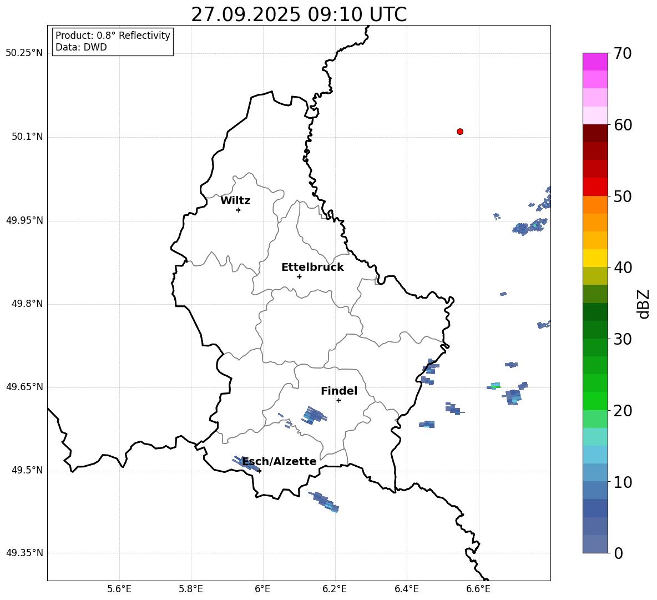Click the colorbar 0 tick label

tap(619, 553)
